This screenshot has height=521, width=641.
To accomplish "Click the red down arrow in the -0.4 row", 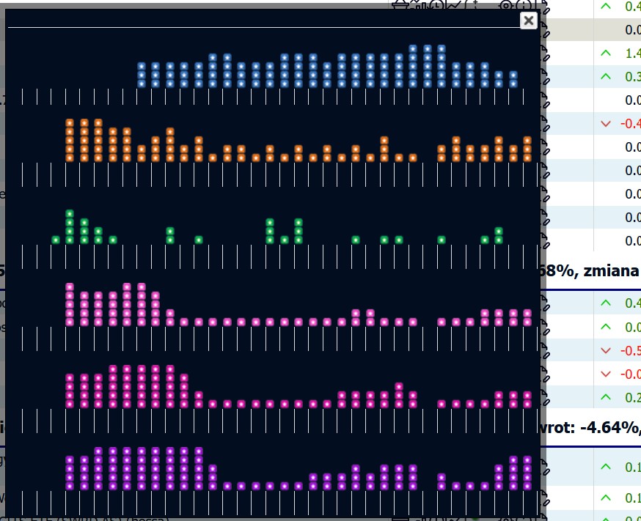I will [x=605, y=124].
